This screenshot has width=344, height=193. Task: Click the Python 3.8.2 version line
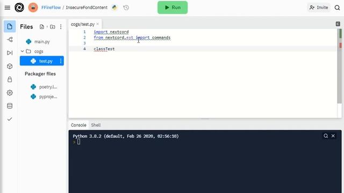pyautogui.click(x=126, y=136)
